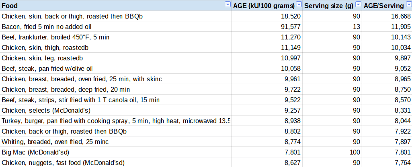Click cell 'Whiting, breaded, oven fried, 25 minc'
Viewport: 412px width, 167px height.
pyautogui.click(x=116, y=142)
